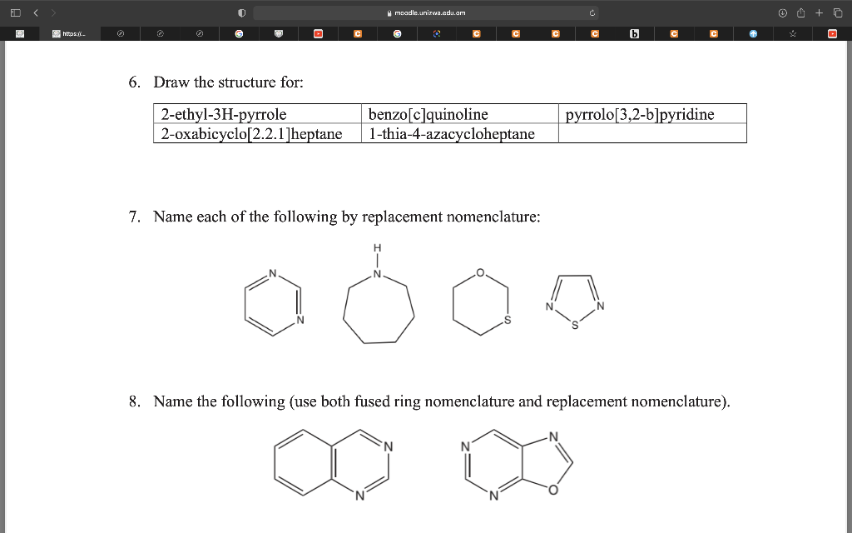The width and height of the screenshot is (852, 533).
Task: Reload the page using the refresh icon
Action: [x=591, y=12]
